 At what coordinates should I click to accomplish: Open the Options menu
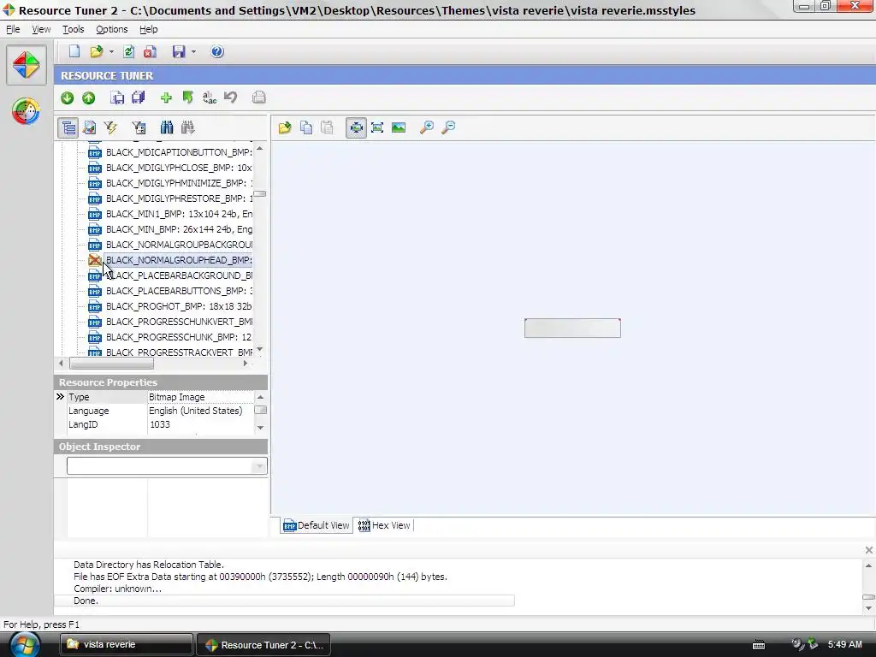(x=112, y=29)
